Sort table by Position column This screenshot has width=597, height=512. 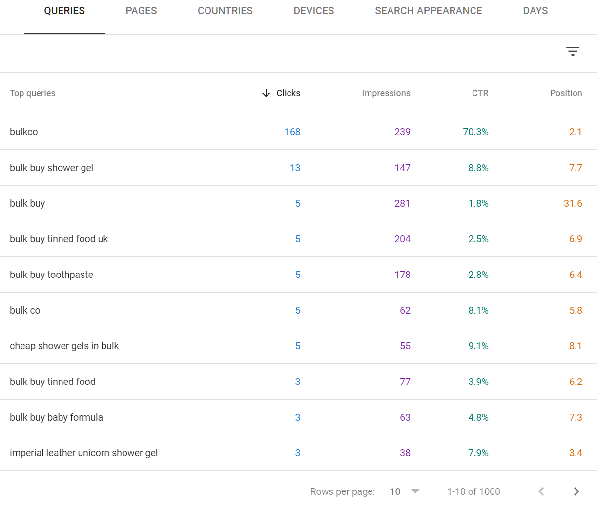point(566,93)
